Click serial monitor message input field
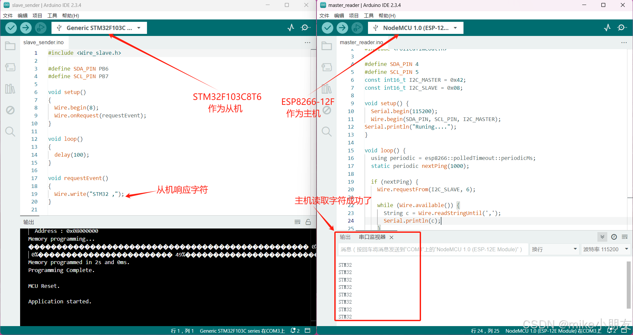Image resolution: width=633 pixels, height=335 pixels. tap(433, 249)
